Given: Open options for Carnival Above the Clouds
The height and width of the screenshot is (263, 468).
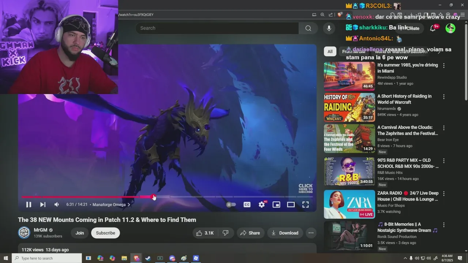Looking at the screenshot, I should tap(444, 128).
